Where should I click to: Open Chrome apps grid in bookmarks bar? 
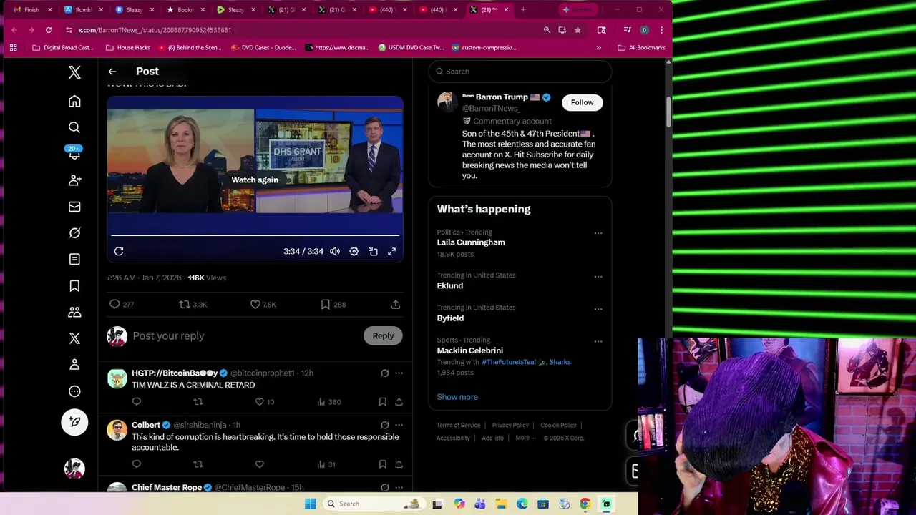coord(13,48)
